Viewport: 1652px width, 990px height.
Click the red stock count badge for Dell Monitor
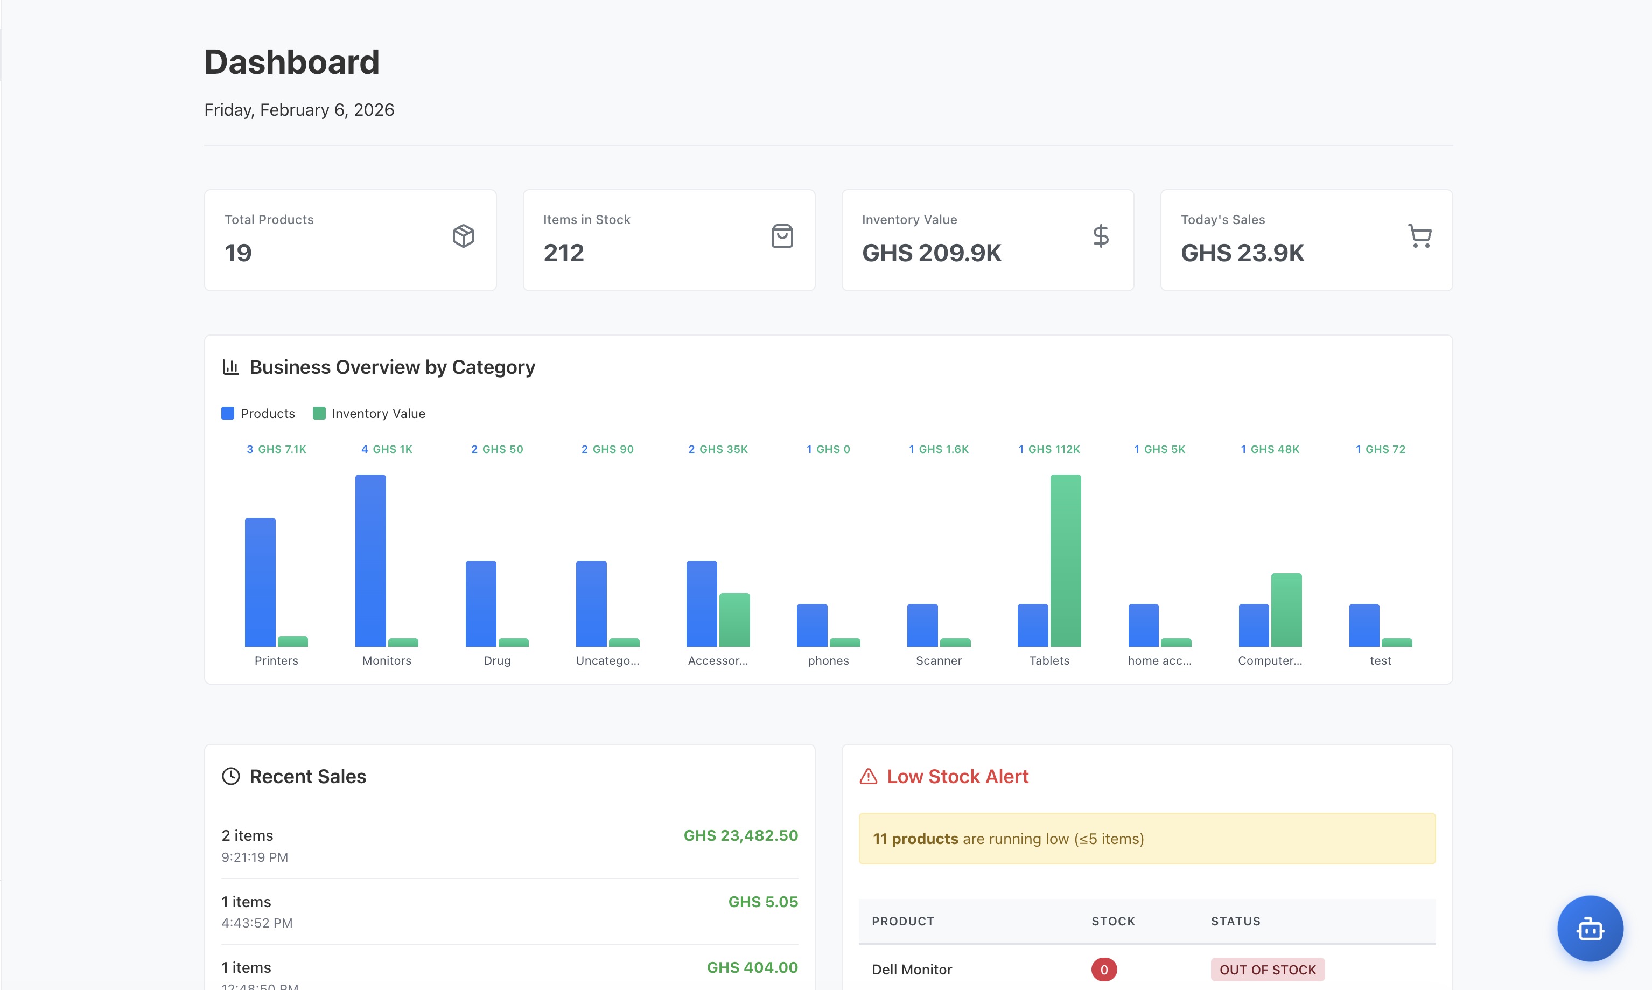click(1104, 968)
